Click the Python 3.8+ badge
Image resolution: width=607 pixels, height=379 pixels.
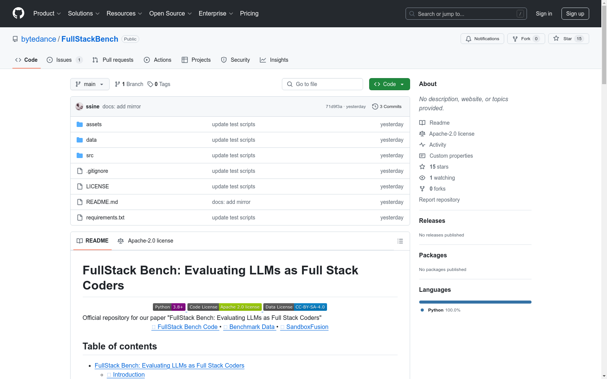169,307
